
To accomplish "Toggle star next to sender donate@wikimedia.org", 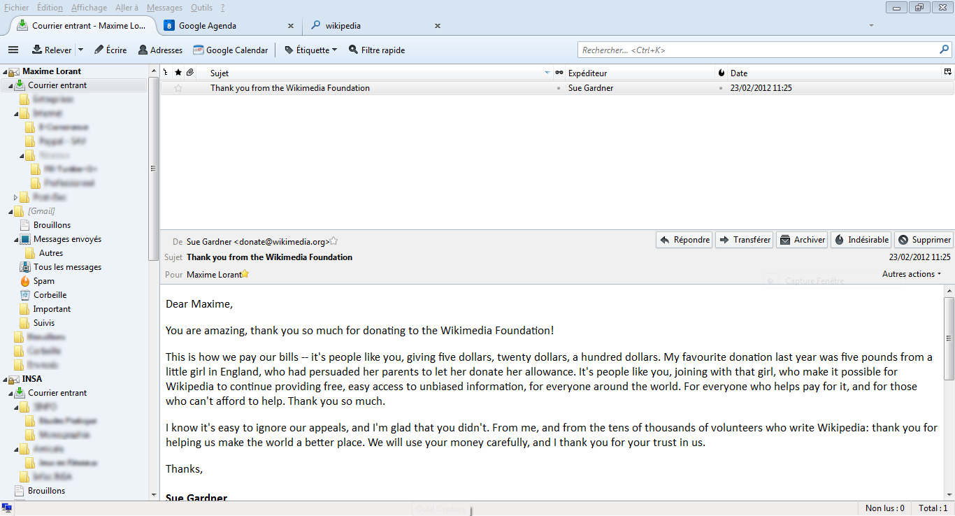I will (334, 241).
